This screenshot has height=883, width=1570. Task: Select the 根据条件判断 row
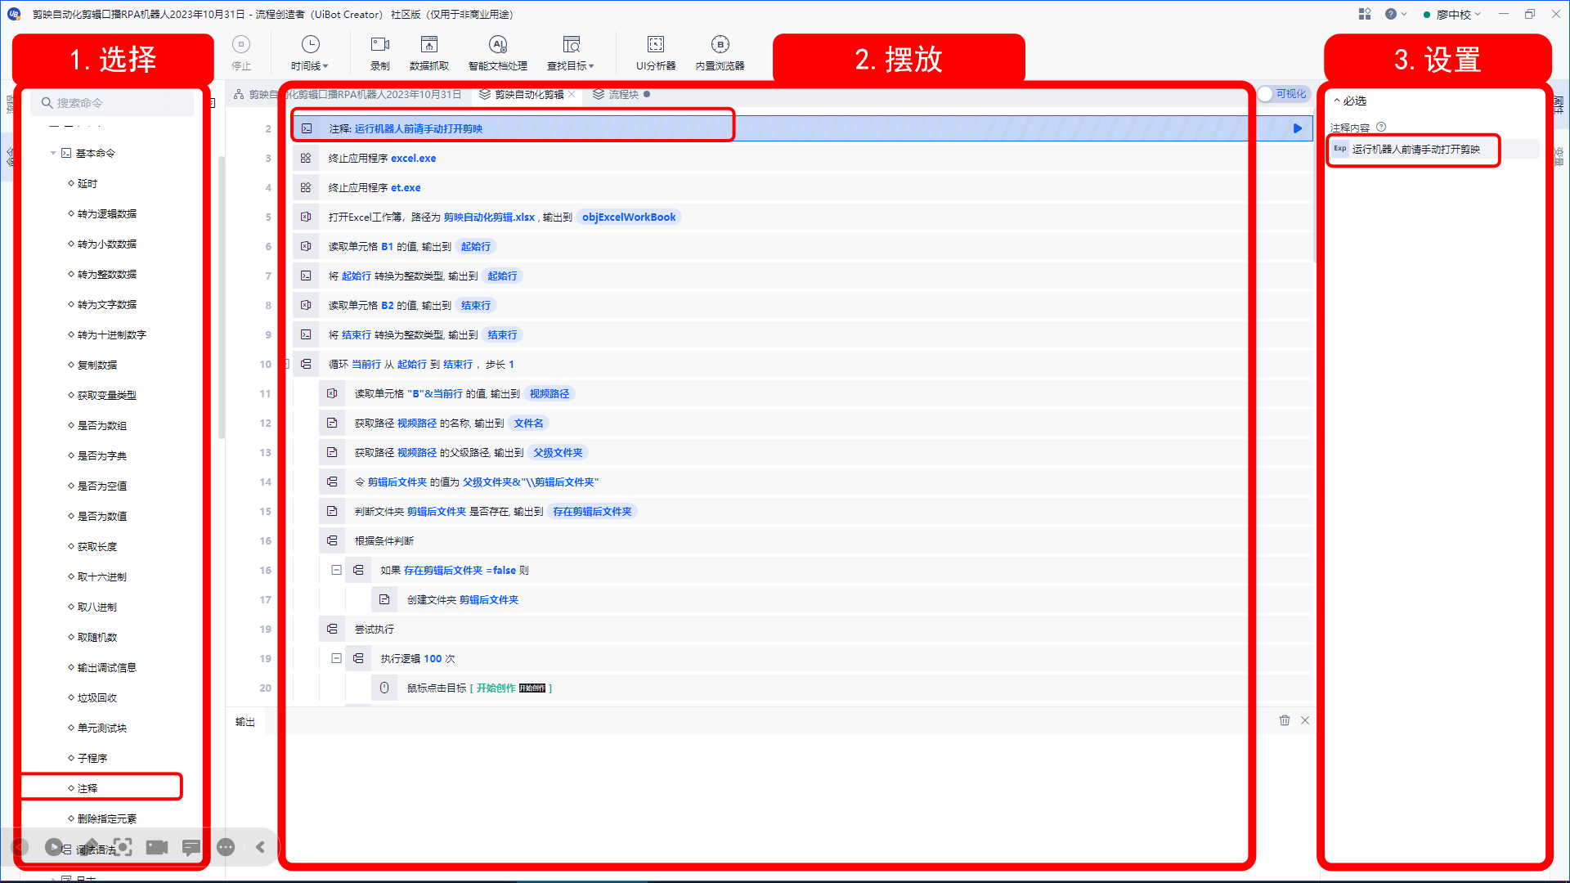pyautogui.click(x=814, y=540)
